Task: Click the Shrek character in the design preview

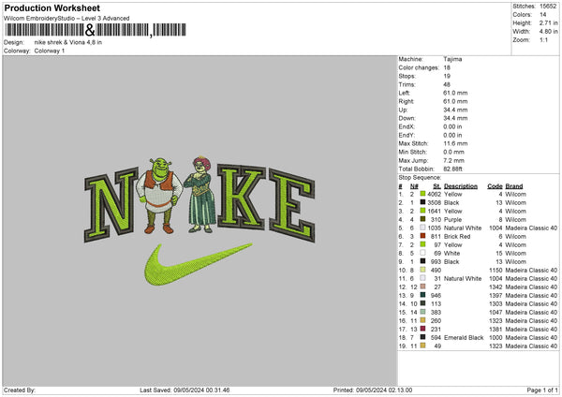Action: click(160, 196)
